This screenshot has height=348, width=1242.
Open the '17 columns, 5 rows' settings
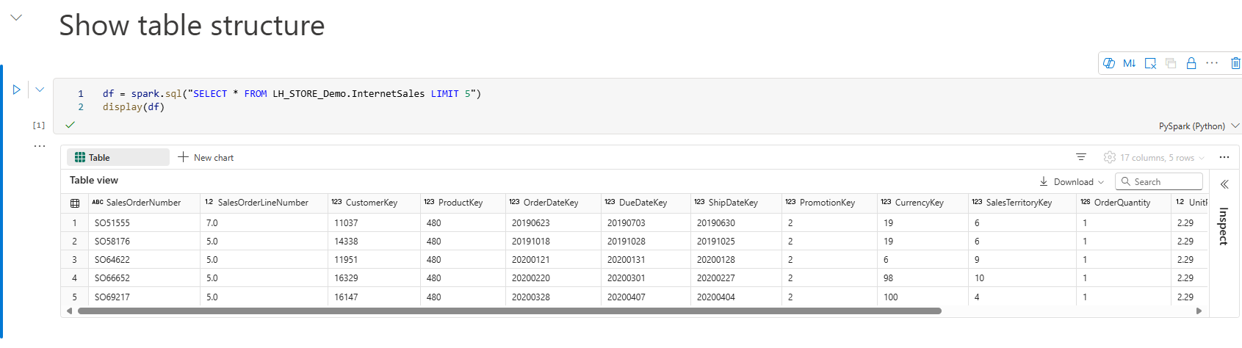1154,157
